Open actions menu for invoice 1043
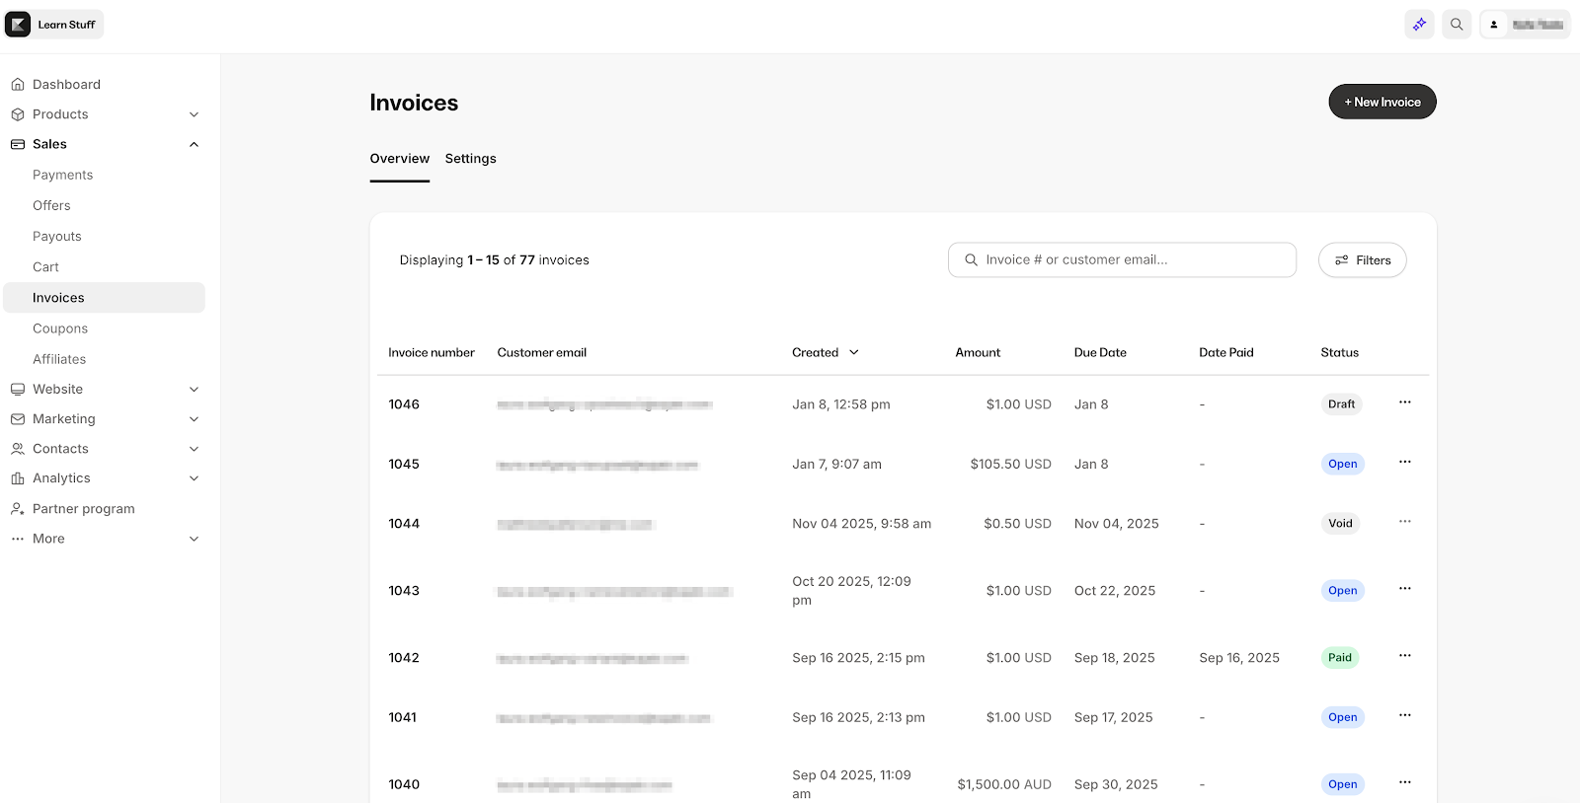Viewport: 1580px width, 803px height. tap(1404, 588)
